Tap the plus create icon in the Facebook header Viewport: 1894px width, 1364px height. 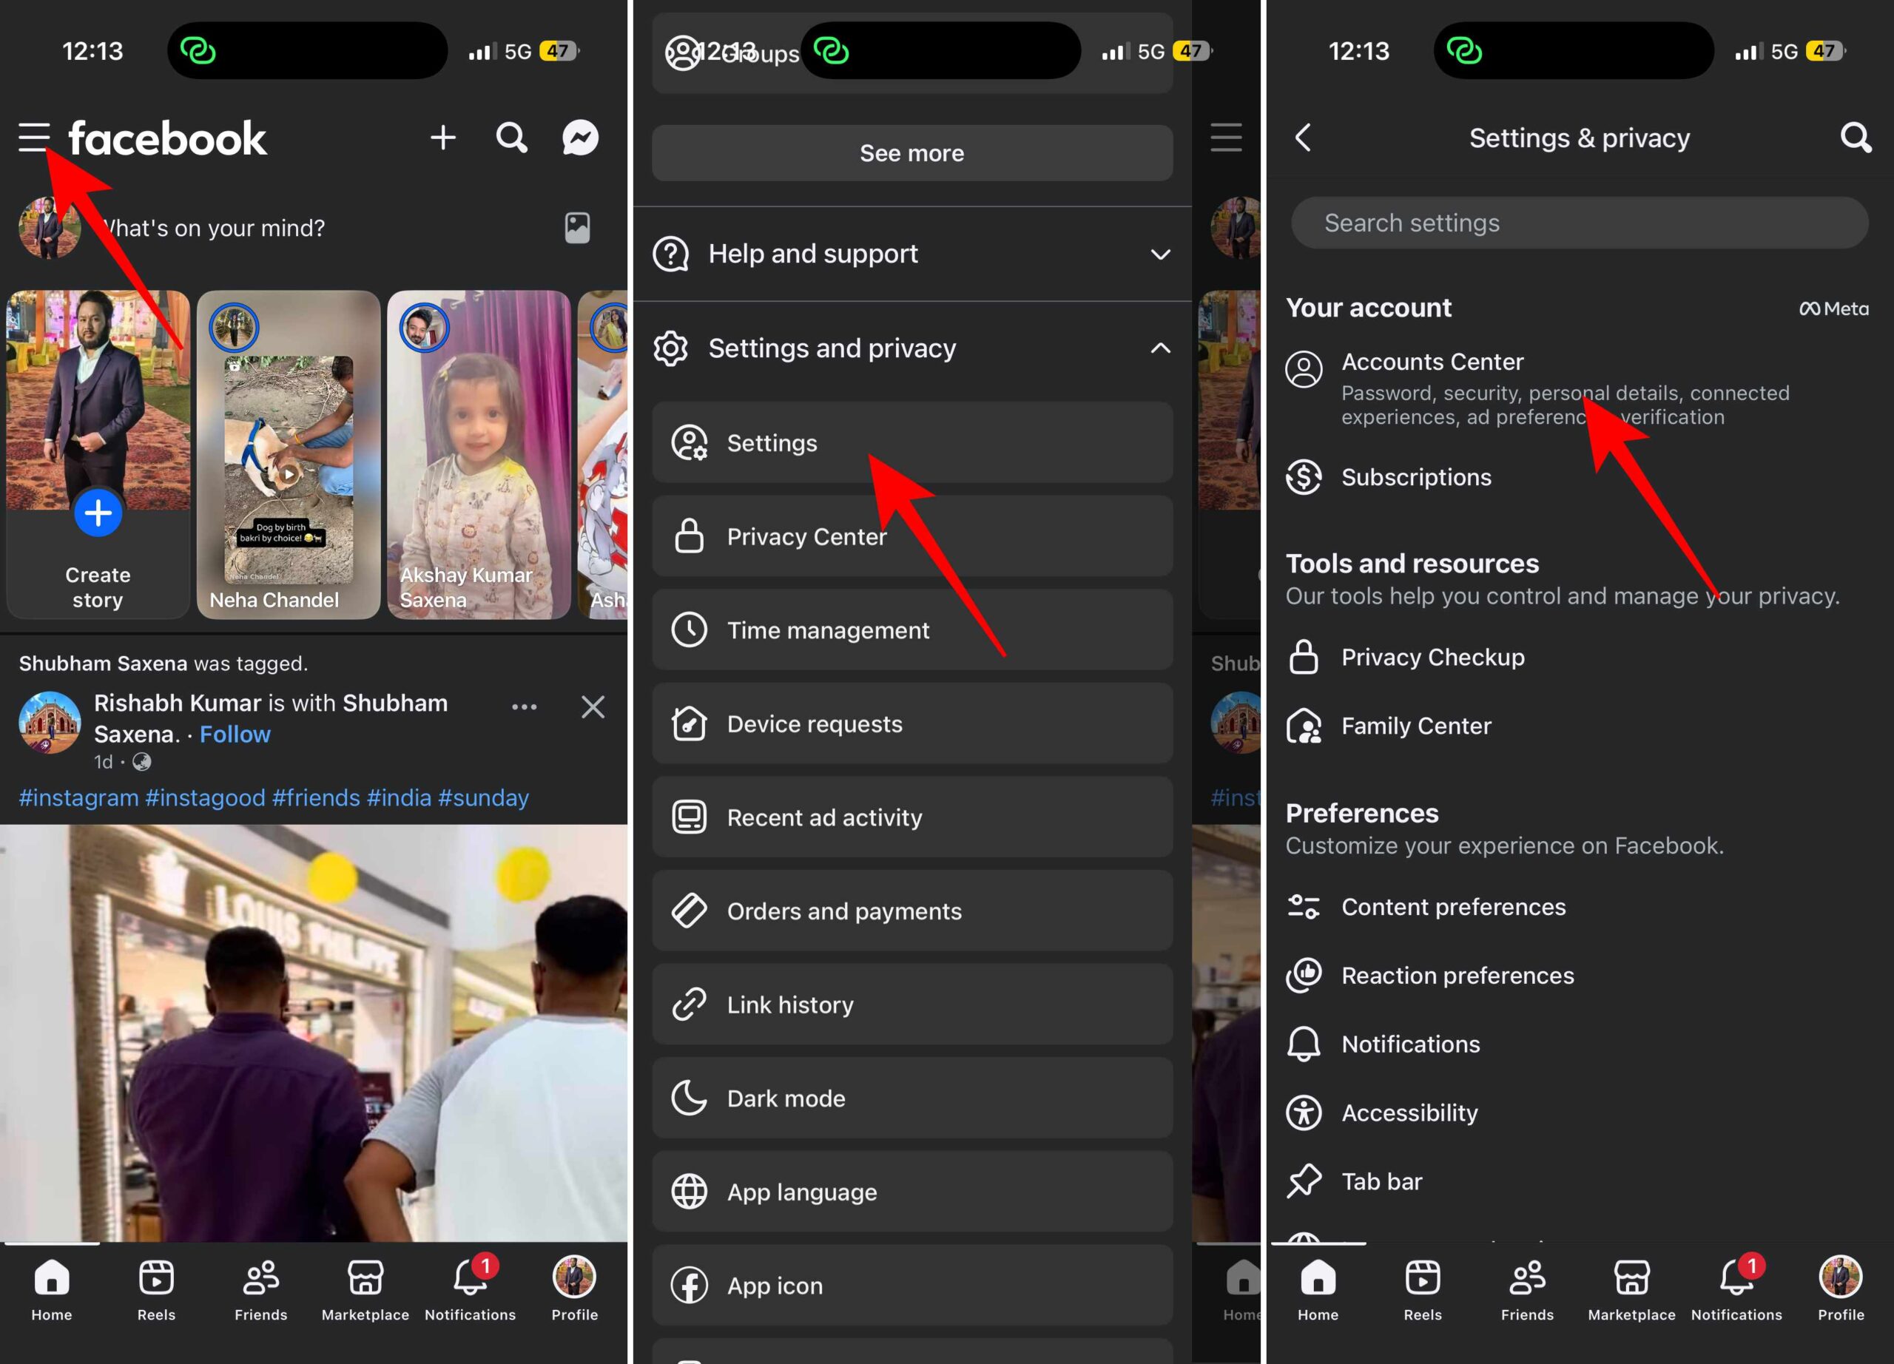(x=442, y=138)
